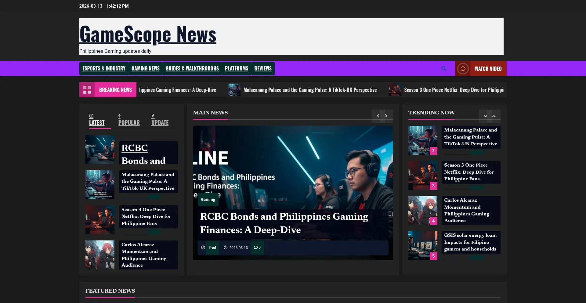Click One Piece thumbnail in breaking ticker

pos(395,90)
